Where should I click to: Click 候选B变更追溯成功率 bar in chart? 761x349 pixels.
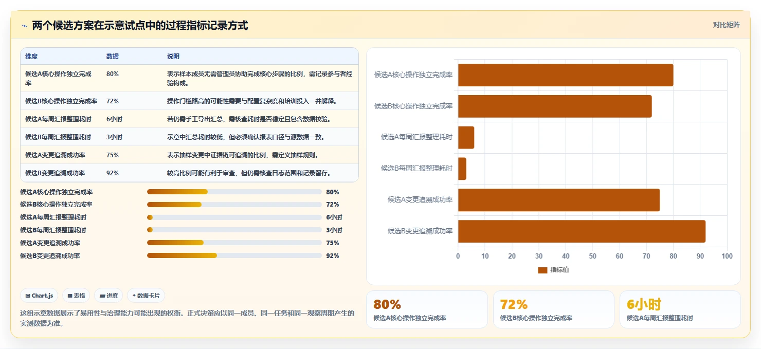pos(582,231)
